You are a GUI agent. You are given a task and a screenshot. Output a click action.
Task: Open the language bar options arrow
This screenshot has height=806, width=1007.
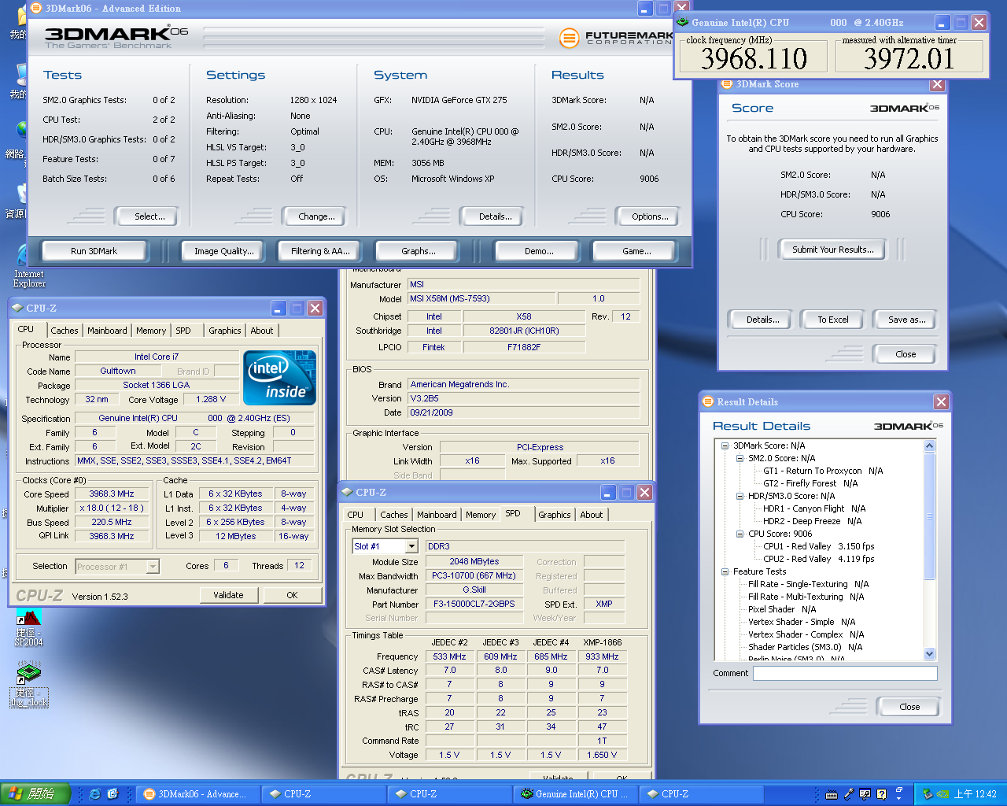click(x=898, y=798)
